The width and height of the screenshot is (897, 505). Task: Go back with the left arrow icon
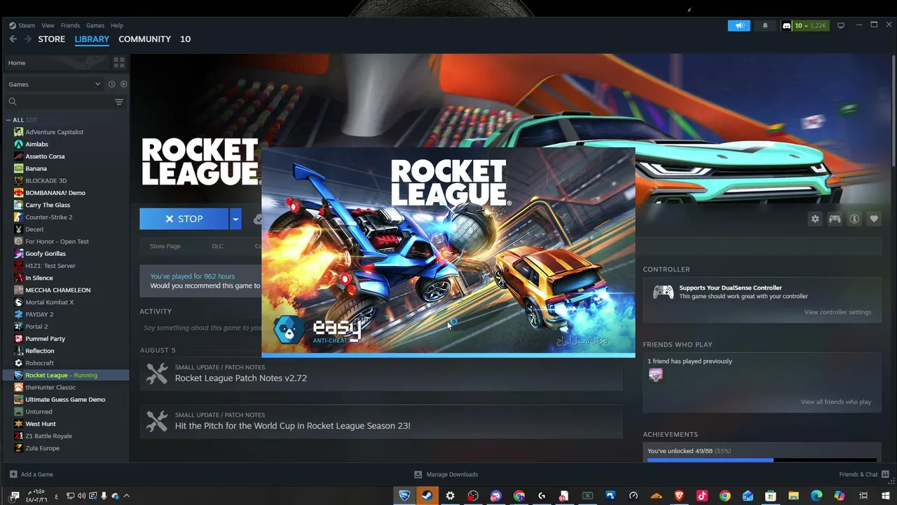(x=13, y=39)
